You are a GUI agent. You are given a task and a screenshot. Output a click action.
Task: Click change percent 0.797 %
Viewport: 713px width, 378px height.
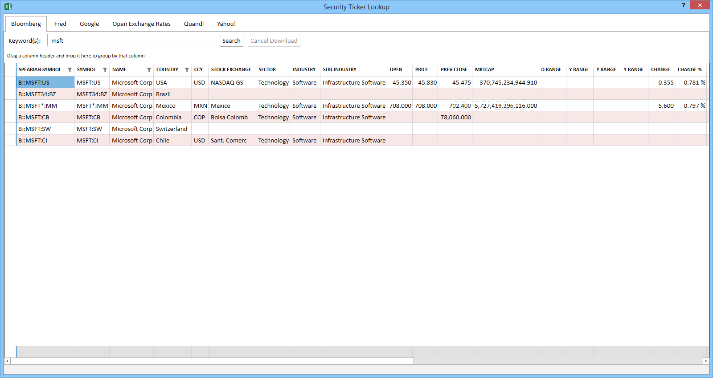point(691,106)
